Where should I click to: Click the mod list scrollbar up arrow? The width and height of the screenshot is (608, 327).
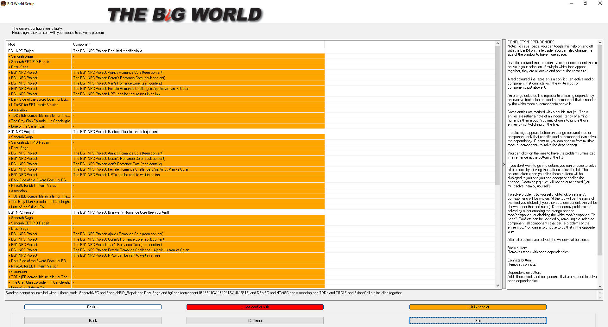497,43
